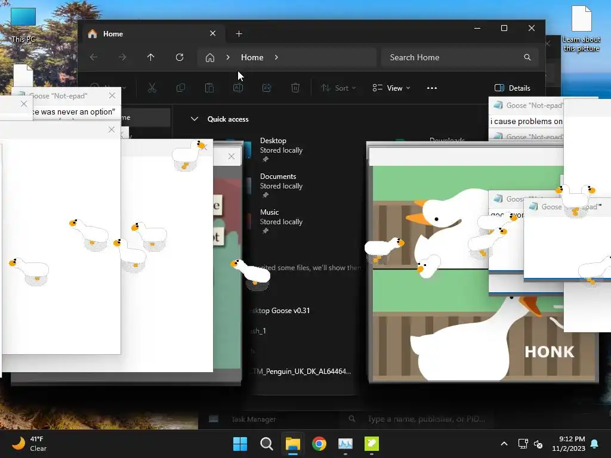Click the Forward arrow in File Explorer

(122, 57)
